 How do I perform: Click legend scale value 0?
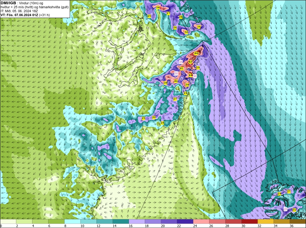coord(1,226)
